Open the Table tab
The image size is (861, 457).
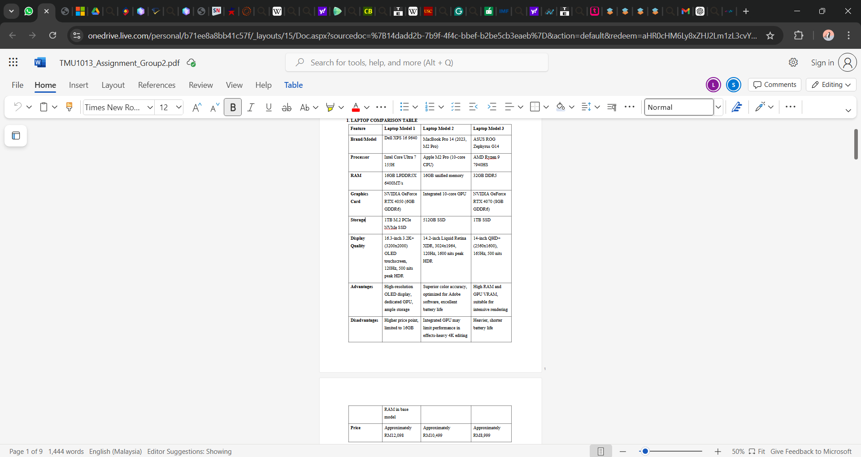click(293, 85)
